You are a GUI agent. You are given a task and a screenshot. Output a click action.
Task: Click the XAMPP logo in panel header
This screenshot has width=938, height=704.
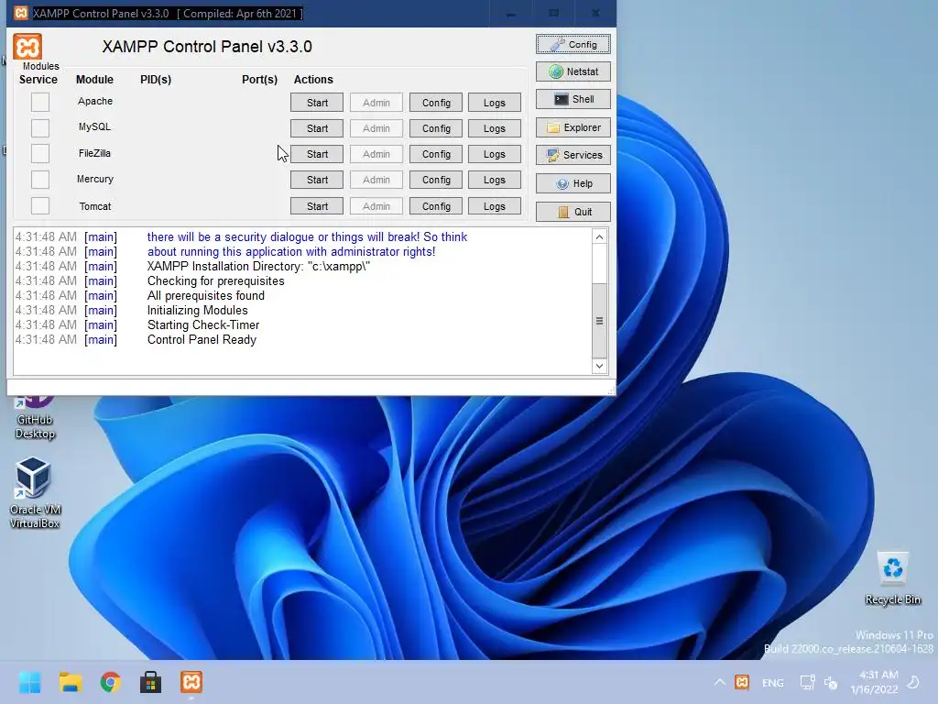tap(27, 47)
